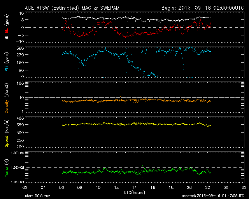Screen dimensions: 249x199
Task: Click the cyan 'Phi (gsm)' axis label
Action: [x=7, y=62]
